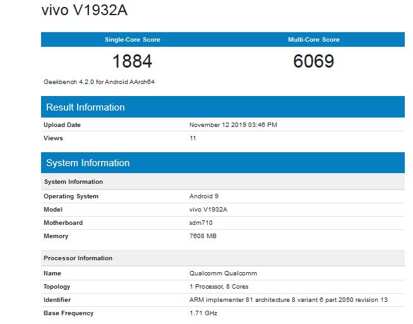The image size is (413, 324).
Task: Click the Base Frequency label
Action: (x=68, y=313)
